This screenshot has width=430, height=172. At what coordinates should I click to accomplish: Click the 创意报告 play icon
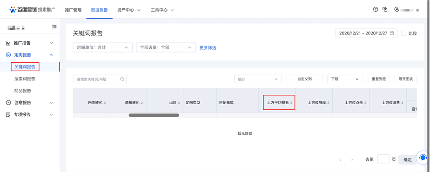pyautogui.click(x=8, y=103)
